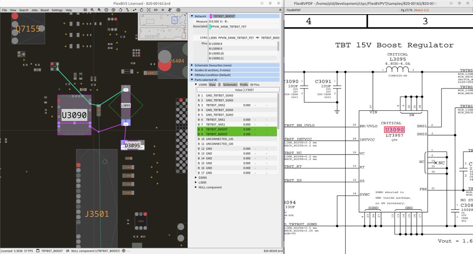This screenshot has width=473, height=254.
Task: Select B U3090:8 in Pins list
Action: pyautogui.click(x=242, y=43)
